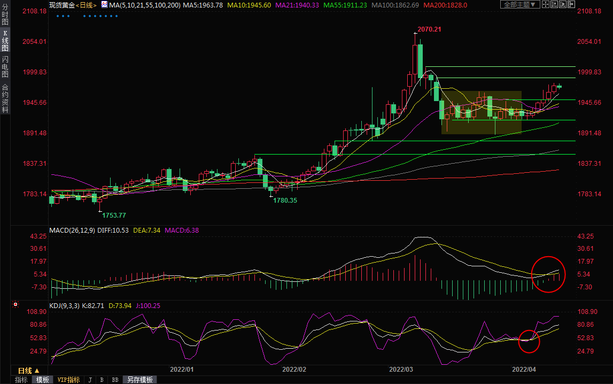Open the 合约资料 side tab
Viewport: 613px width, 384px height.
pyautogui.click(x=5, y=98)
